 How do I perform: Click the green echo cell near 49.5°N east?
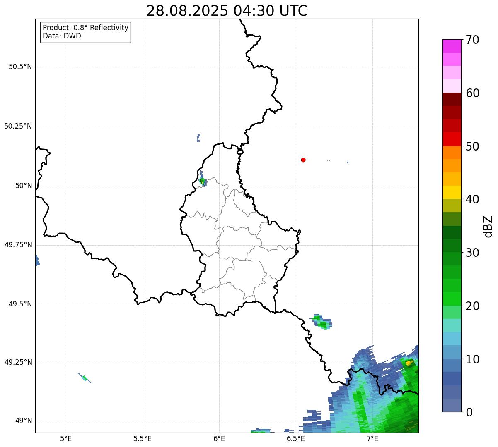(x=321, y=322)
